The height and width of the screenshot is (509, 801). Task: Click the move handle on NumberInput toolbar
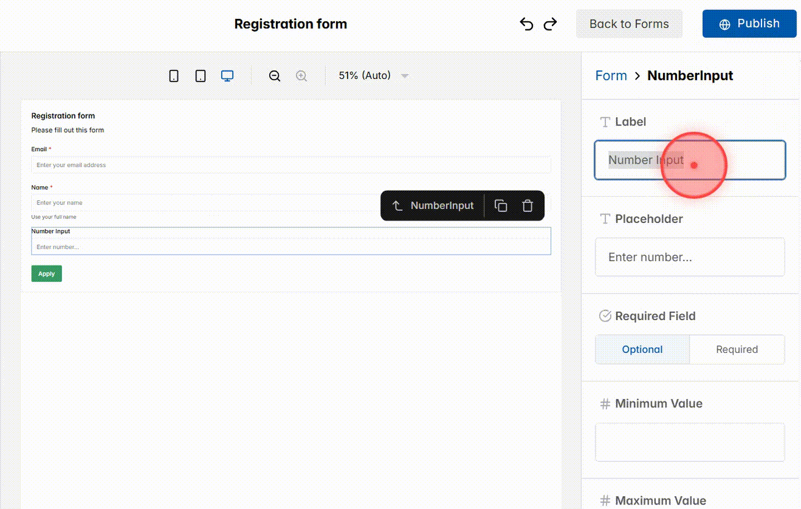click(397, 206)
